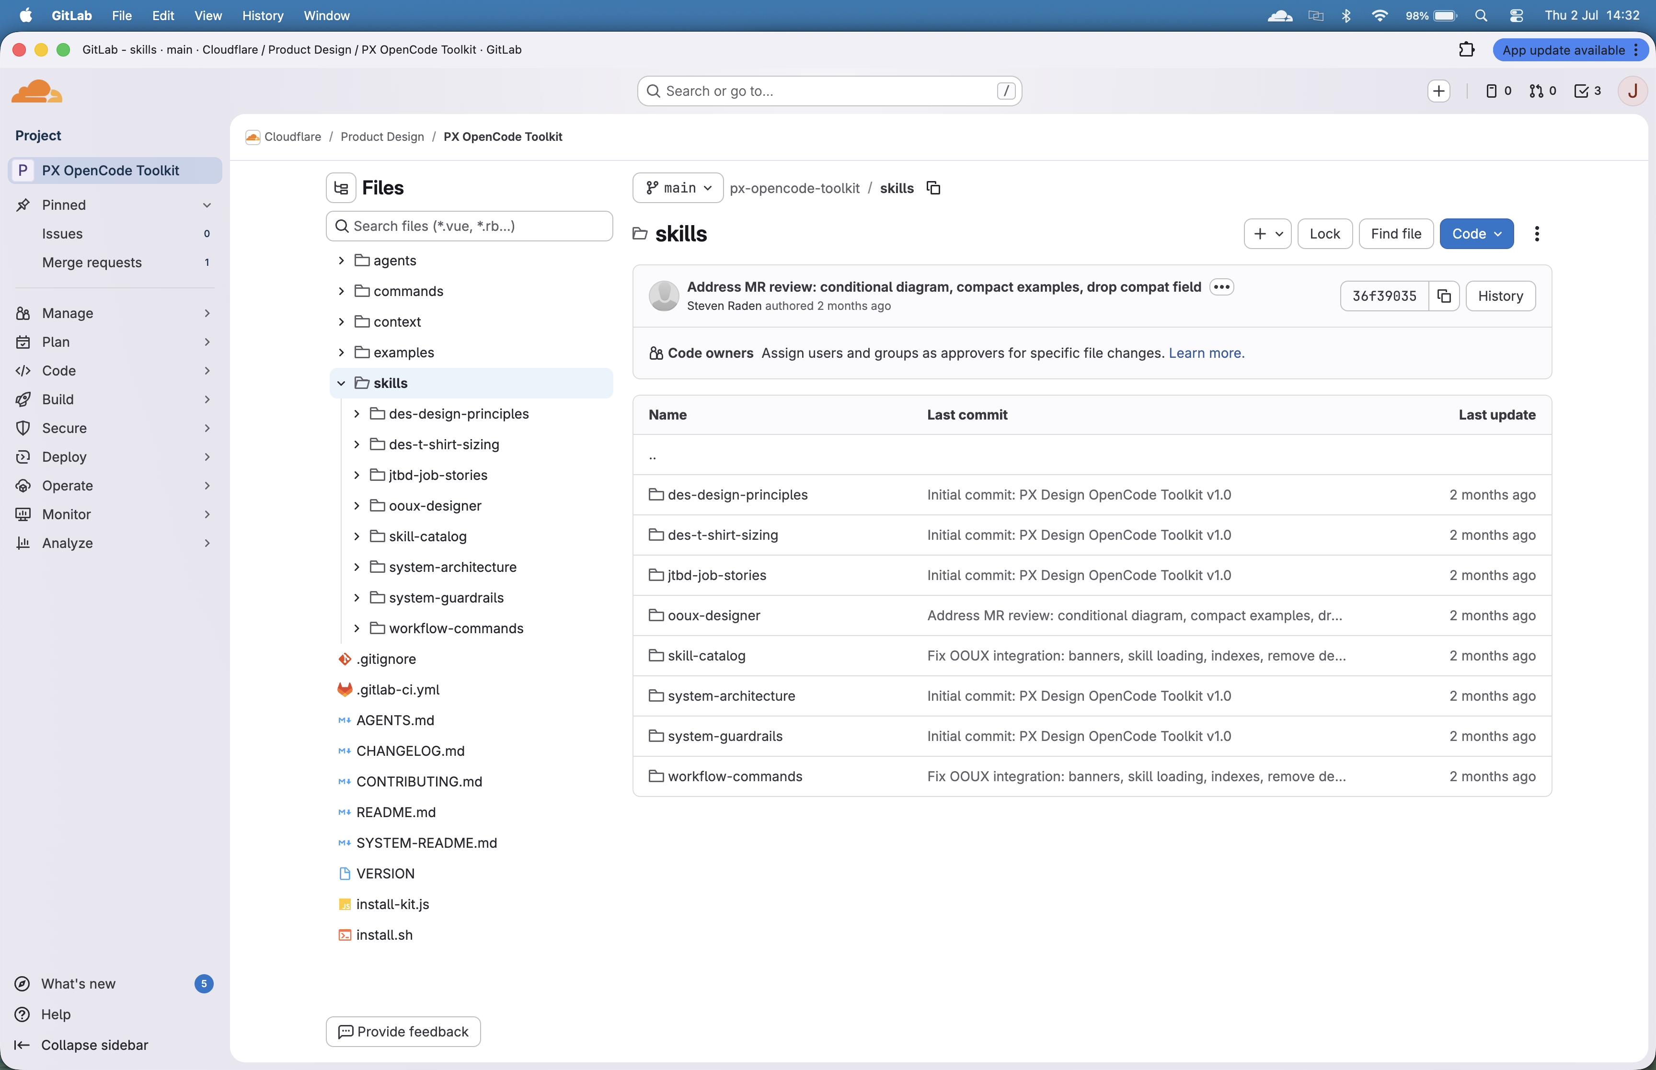
Task: Open Issues in the sidebar
Action: pos(114,233)
